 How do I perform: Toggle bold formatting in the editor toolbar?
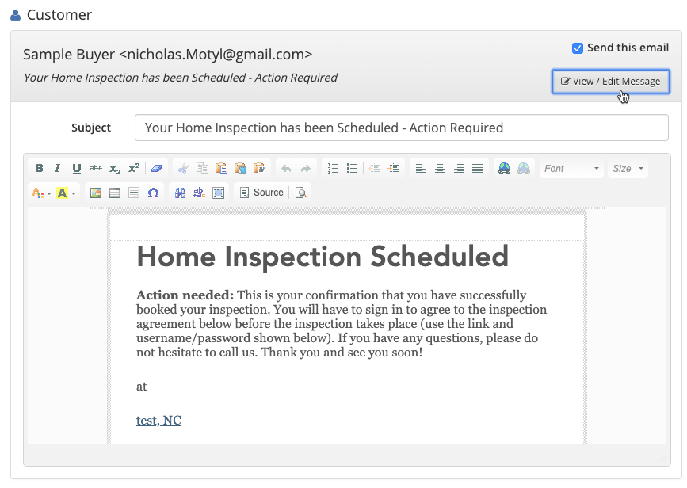pyautogui.click(x=39, y=169)
